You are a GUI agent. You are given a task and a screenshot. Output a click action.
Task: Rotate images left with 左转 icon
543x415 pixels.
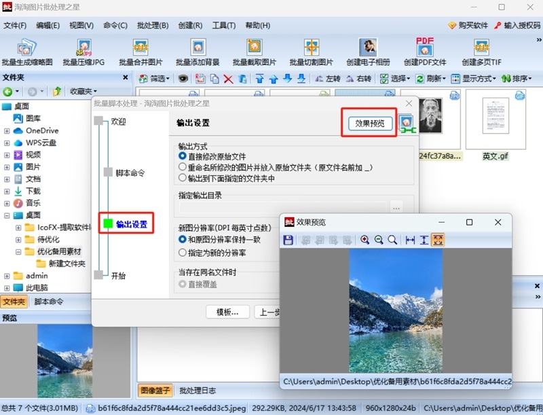click(x=328, y=79)
